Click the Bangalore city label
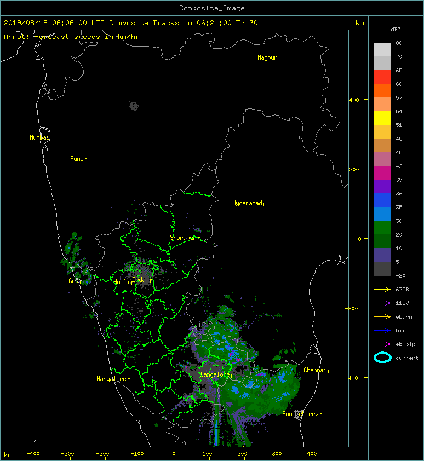 [x=215, y=374]
